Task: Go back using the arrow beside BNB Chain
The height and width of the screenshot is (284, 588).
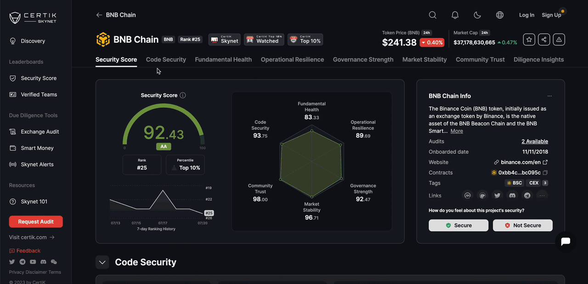Action: (99, 15)
